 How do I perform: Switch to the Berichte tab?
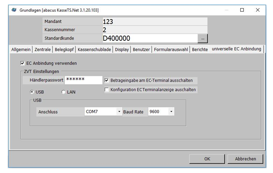tap(200, 50)
